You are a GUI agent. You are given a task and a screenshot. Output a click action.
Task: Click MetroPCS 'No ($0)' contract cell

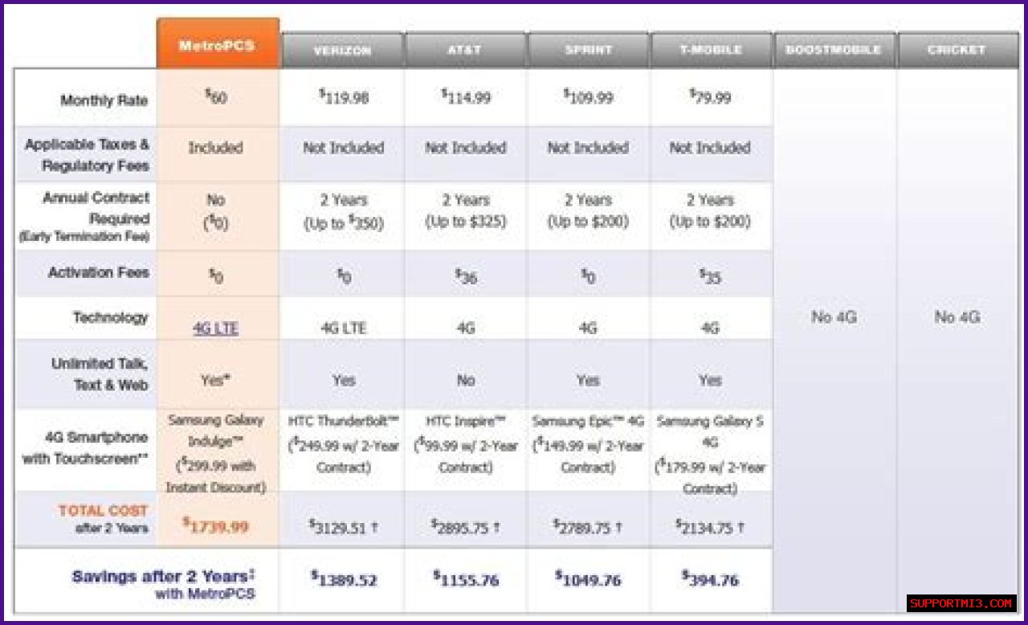(x=215, y=212)
